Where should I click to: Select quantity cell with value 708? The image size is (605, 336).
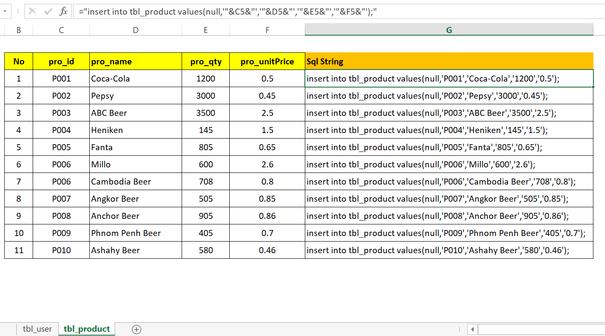(x=206, y=182)
